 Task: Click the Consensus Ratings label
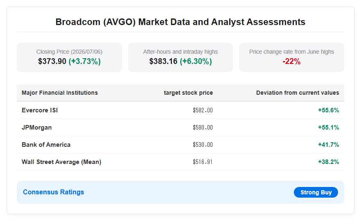53,192
